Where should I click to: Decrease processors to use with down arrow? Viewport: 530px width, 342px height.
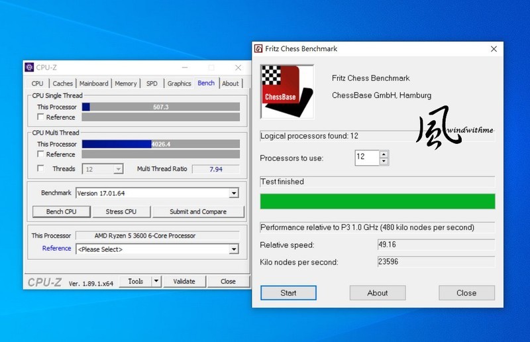384,161
